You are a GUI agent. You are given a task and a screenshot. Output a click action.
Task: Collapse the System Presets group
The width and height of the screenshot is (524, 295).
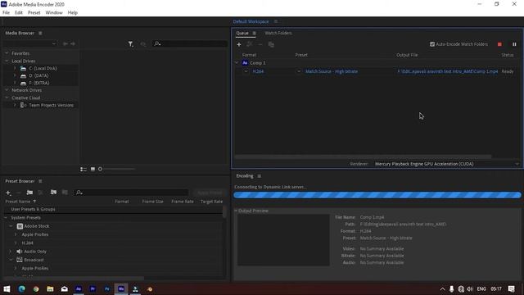coord(6,218)
